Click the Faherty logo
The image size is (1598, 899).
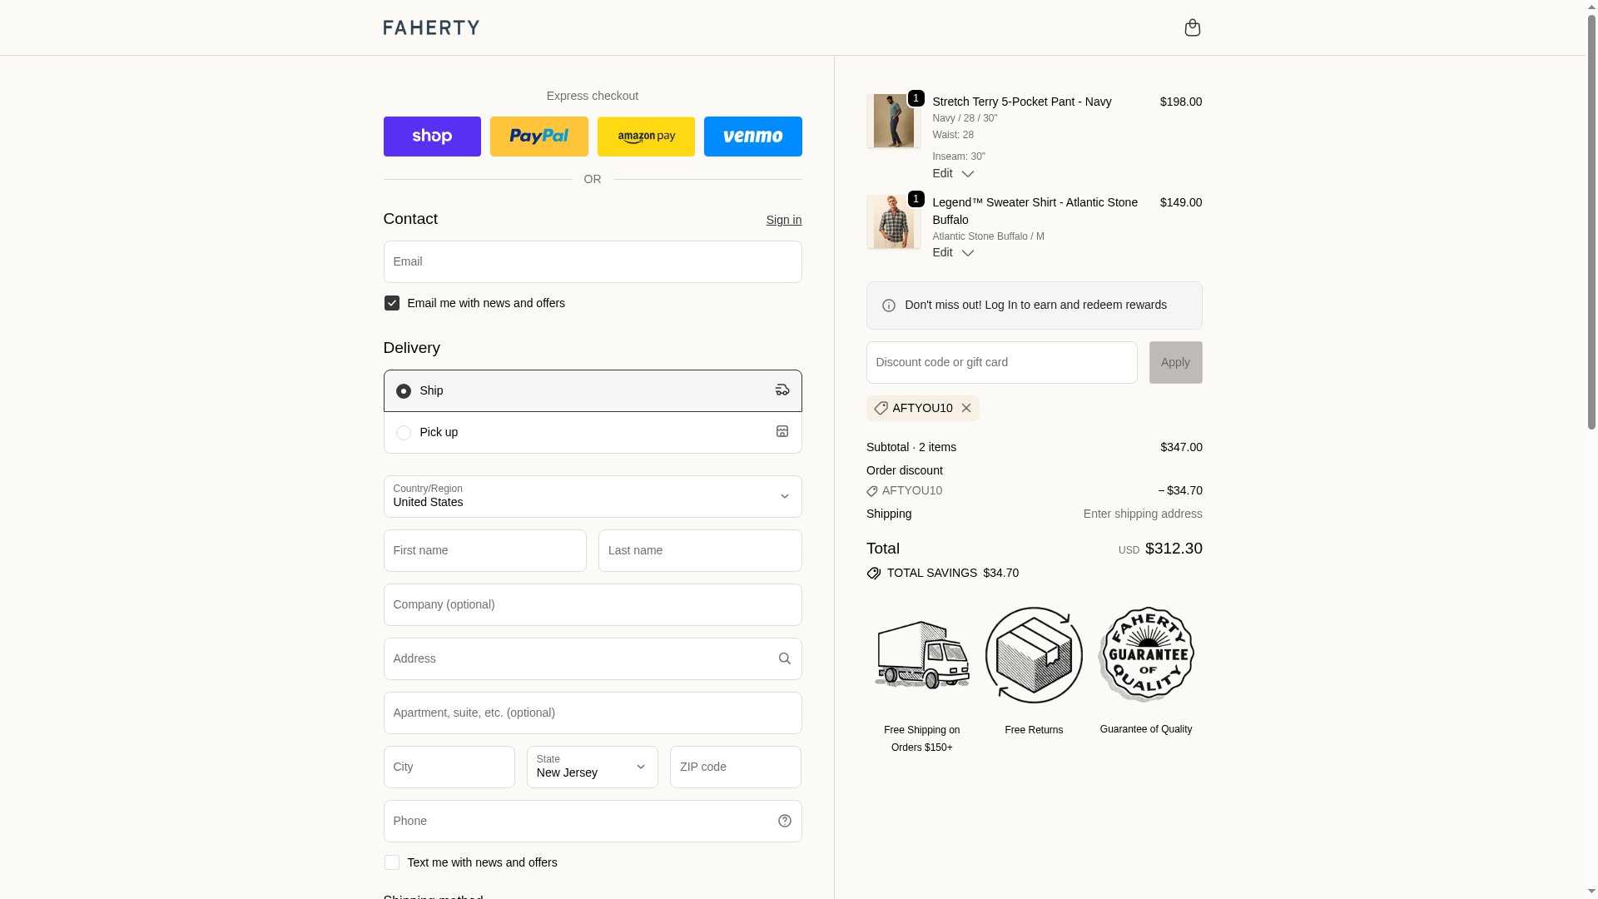[x=431, y=27]
